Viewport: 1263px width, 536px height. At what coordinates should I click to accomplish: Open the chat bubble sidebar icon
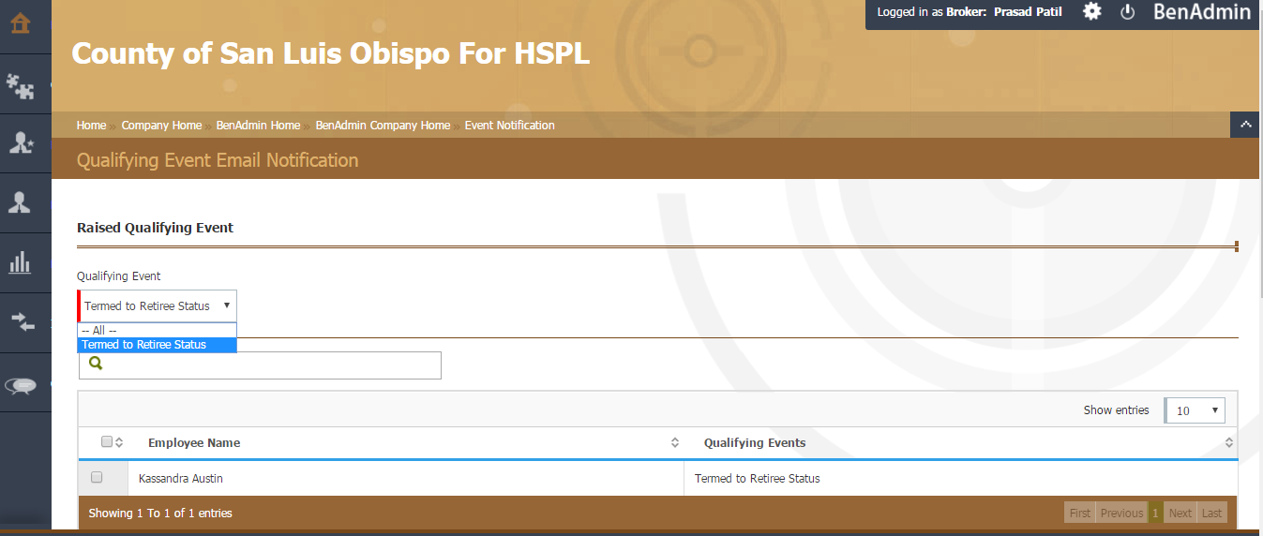pos(21,386)
